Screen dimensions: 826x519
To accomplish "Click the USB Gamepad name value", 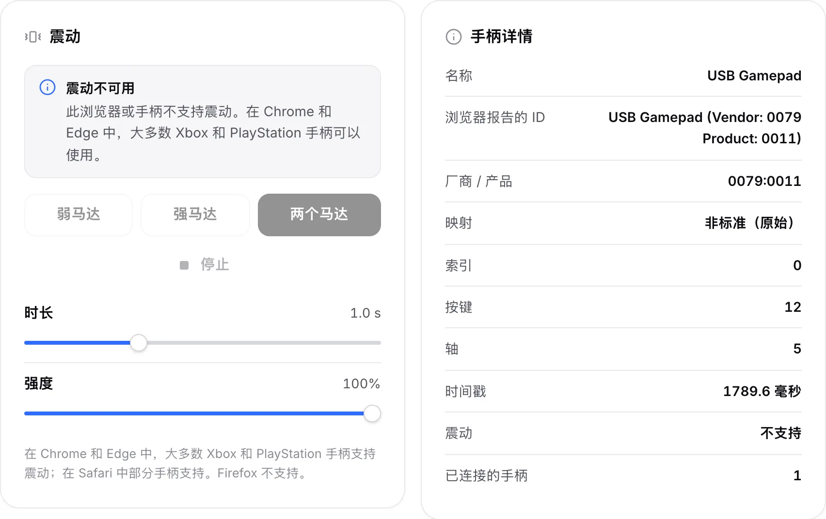I will [754, 76].
